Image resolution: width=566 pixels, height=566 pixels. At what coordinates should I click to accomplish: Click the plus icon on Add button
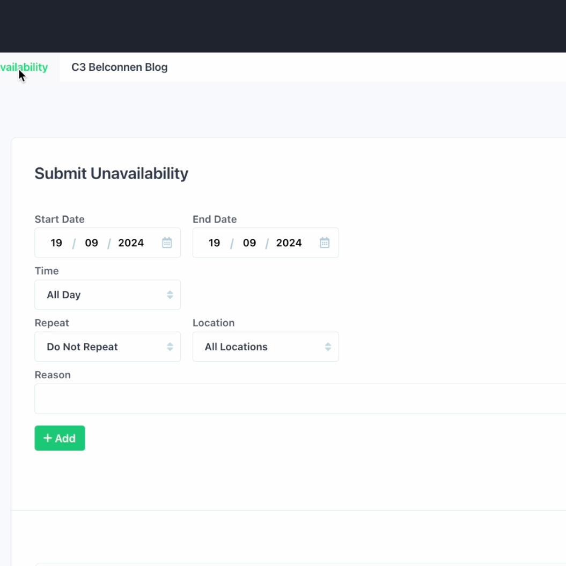click(x=48, y=438)
